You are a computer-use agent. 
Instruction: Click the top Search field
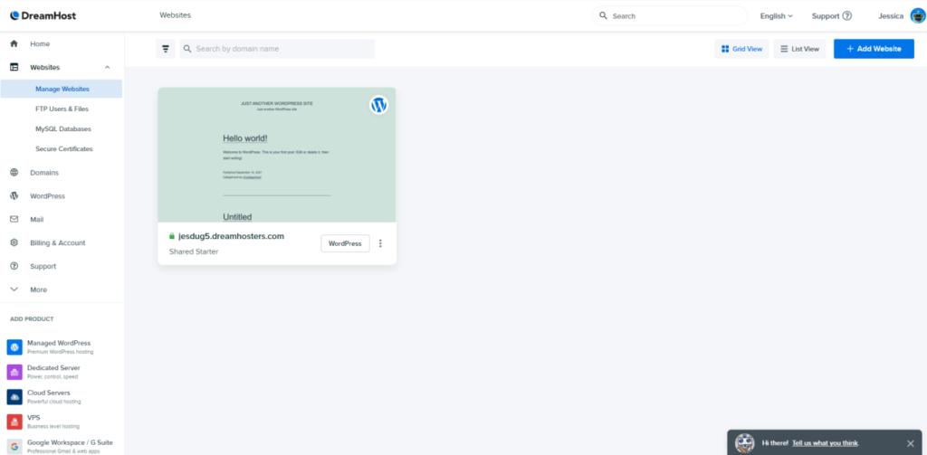670,16
